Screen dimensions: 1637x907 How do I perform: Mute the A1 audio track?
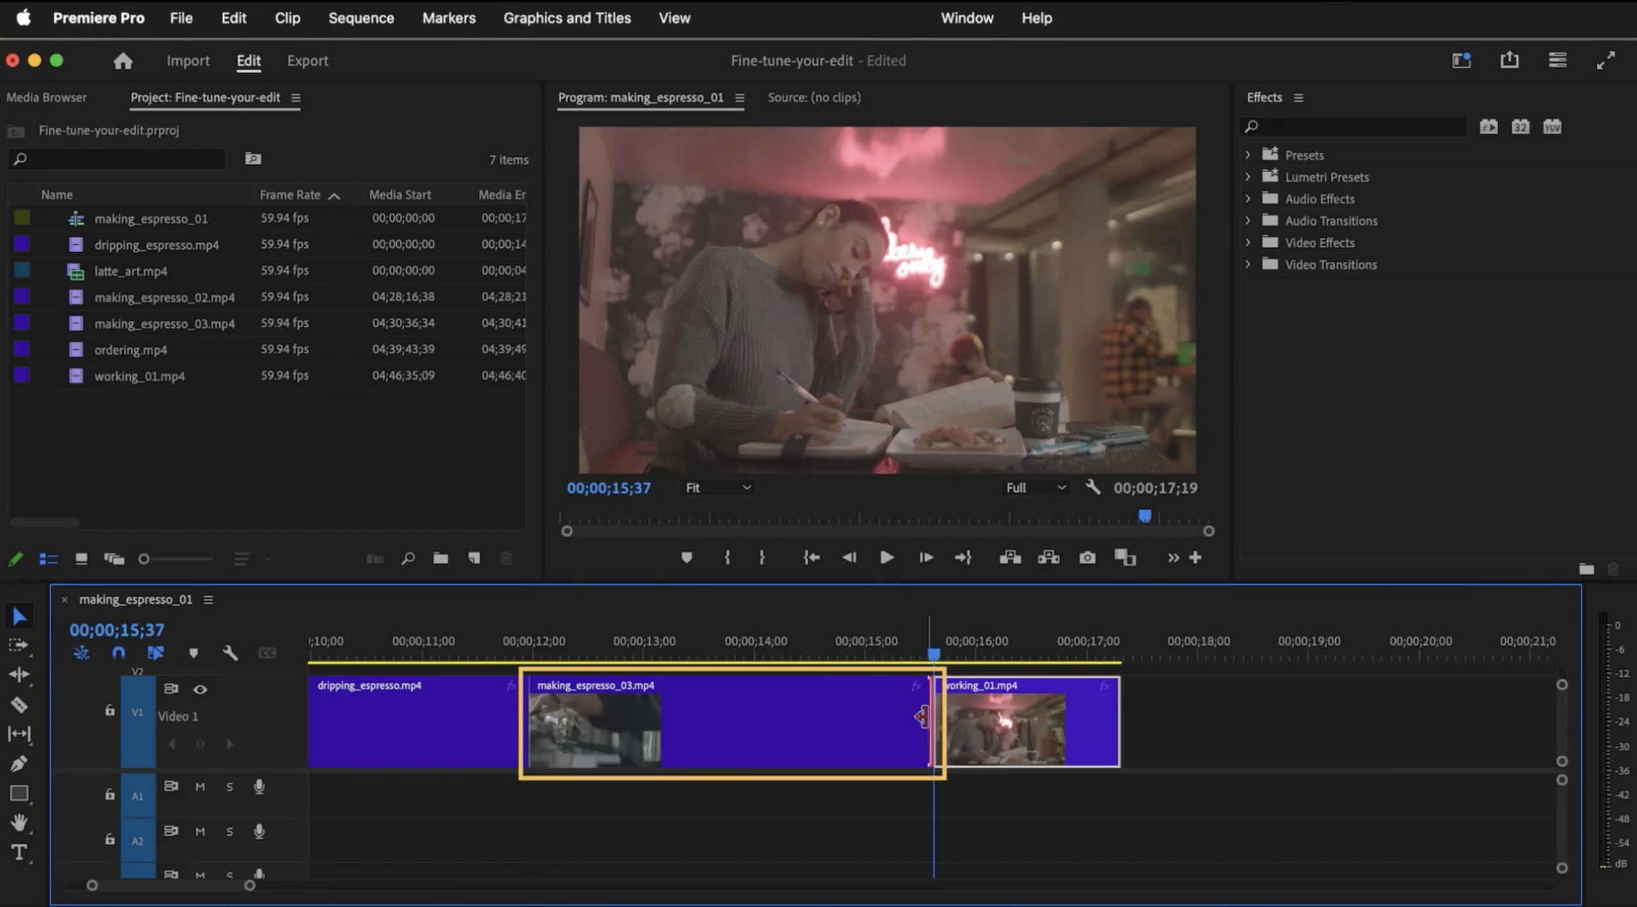tap(200, 787)
